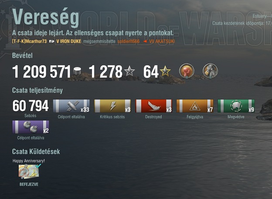Select the orange Felgyújtva fire ribbon
This screenshot has height=199, width=272.
click(x=195, y=106)
